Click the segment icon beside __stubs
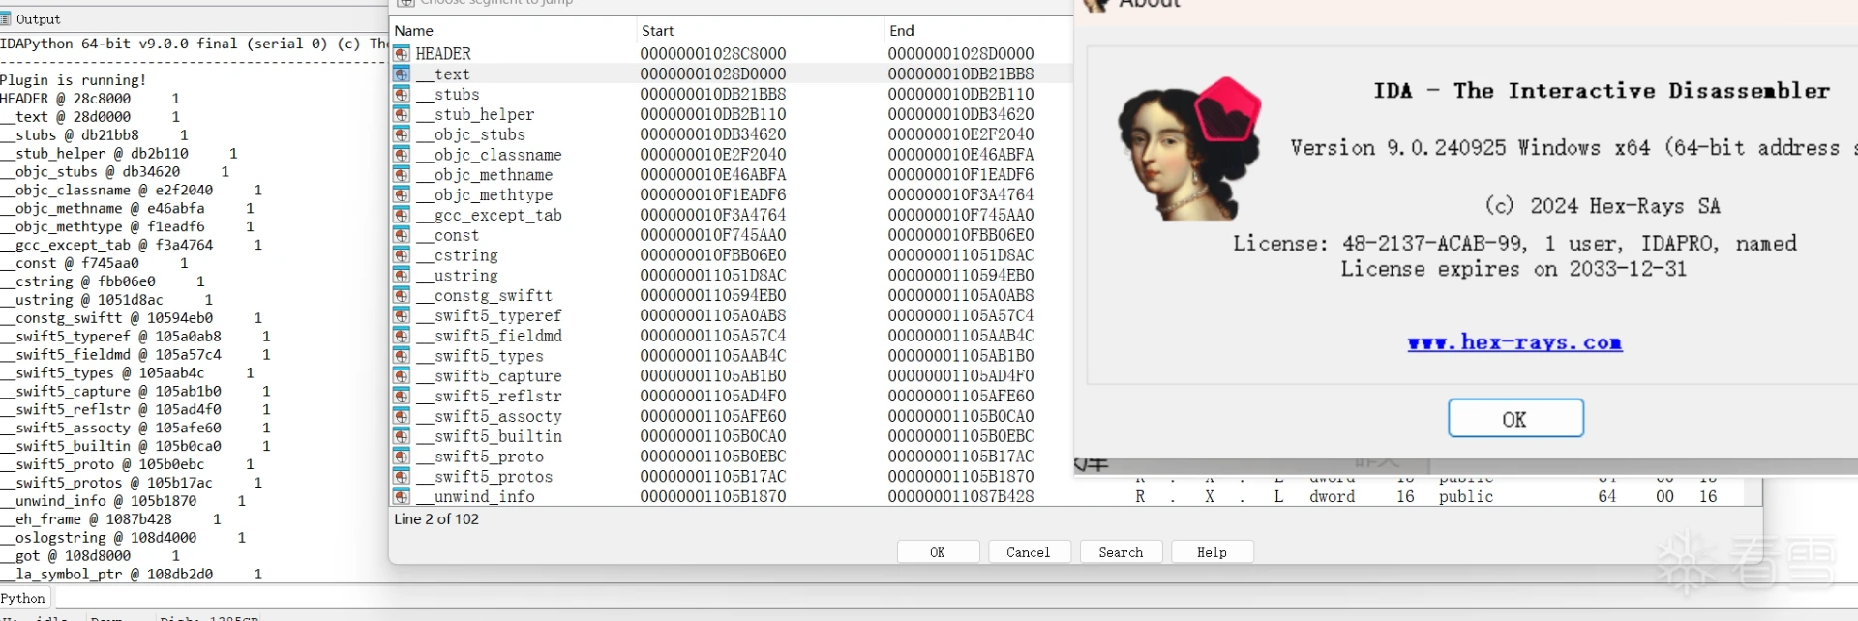 pyautogui.click(x=401, y=95)
